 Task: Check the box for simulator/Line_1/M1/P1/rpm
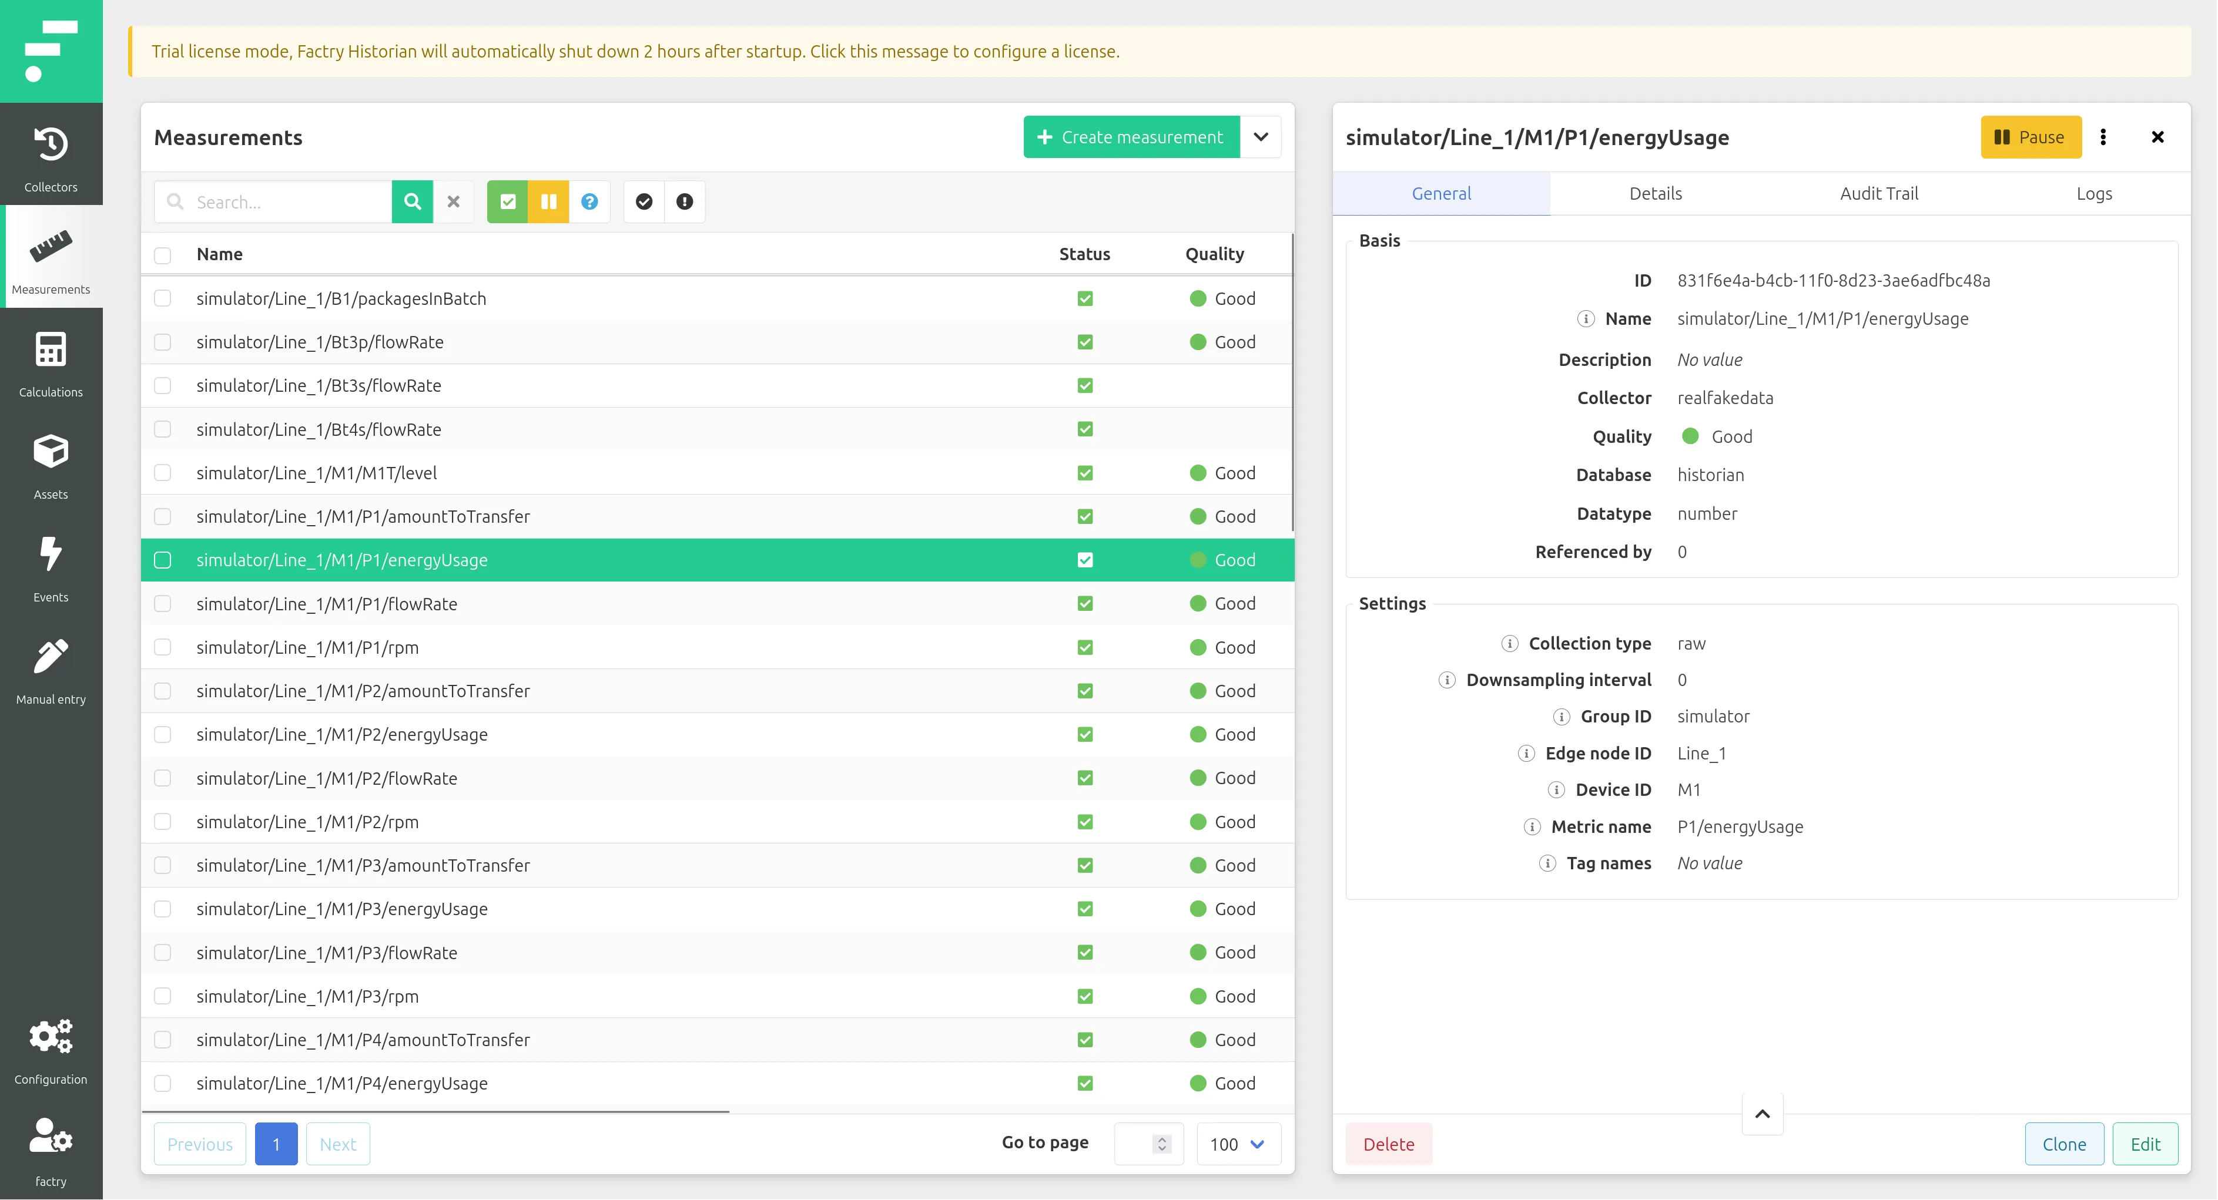(163, 647)
